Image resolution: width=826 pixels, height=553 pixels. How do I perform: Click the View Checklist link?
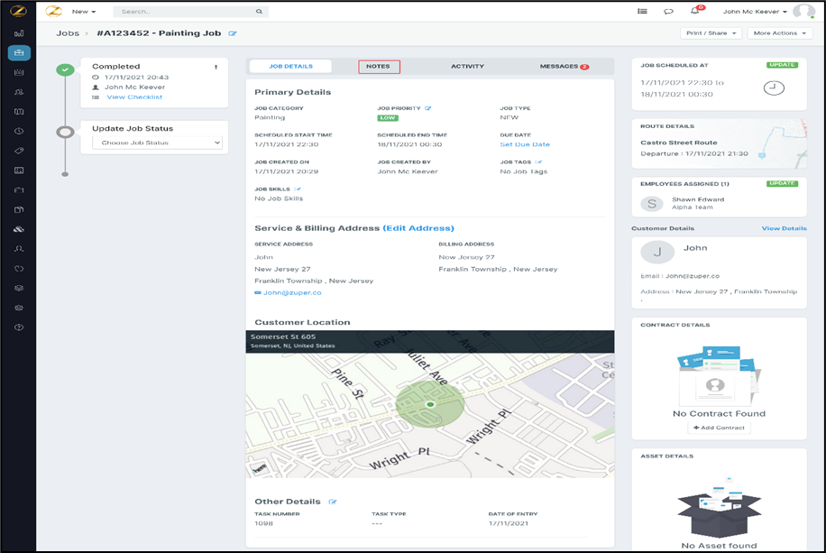click(134, 97)
